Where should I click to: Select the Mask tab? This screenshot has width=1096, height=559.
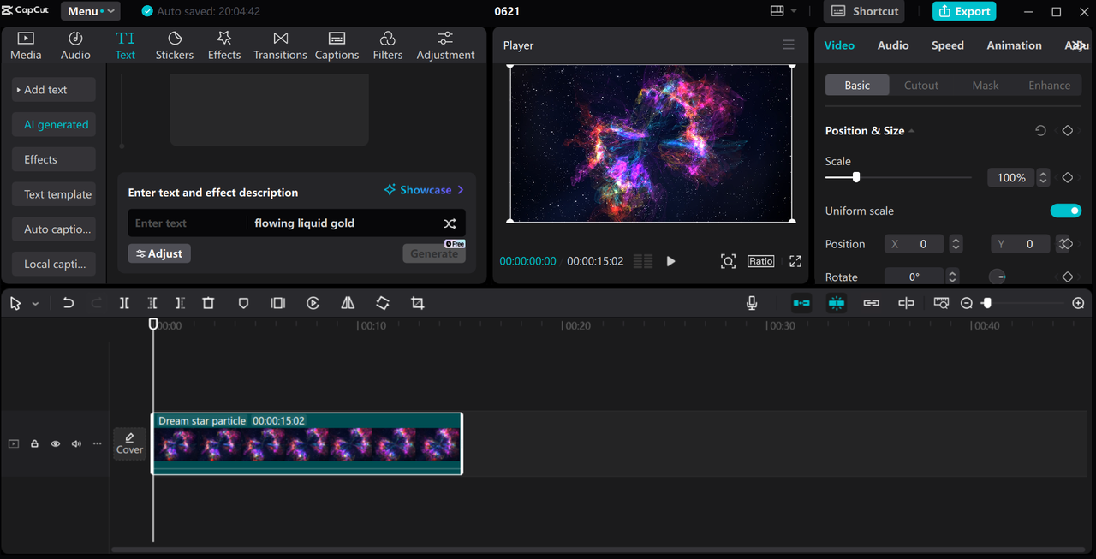[x=985, y=86]
